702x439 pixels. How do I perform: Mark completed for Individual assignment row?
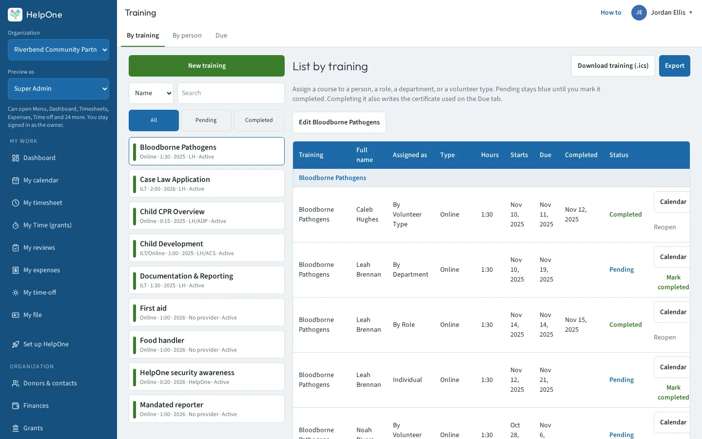(673, 393)
